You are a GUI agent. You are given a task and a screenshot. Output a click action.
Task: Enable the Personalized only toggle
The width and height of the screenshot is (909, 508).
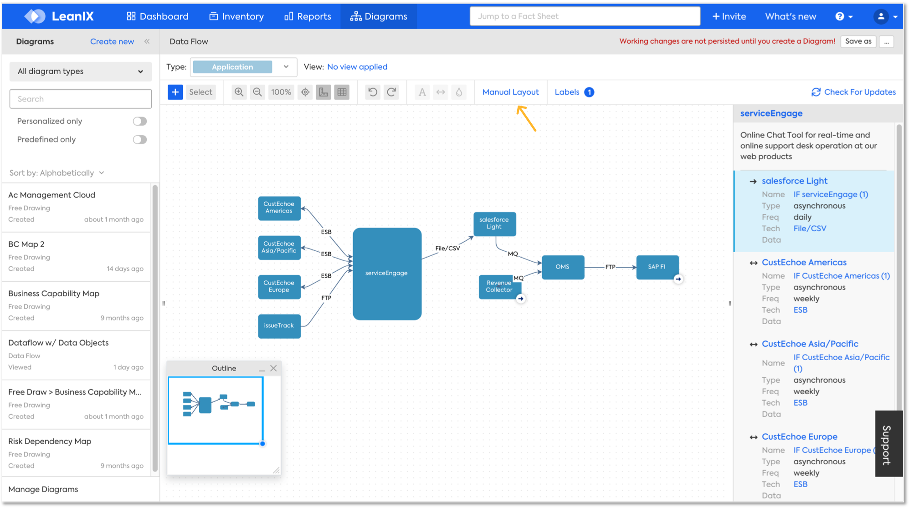coord(140,121)
